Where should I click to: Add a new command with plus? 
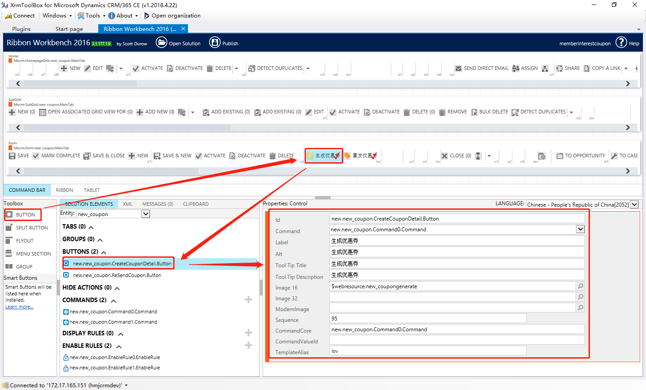pyautogui.click(x=249, y=299)
